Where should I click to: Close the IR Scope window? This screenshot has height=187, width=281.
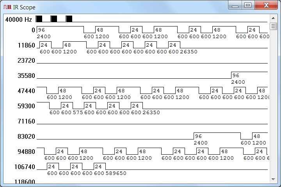point(266,5)
